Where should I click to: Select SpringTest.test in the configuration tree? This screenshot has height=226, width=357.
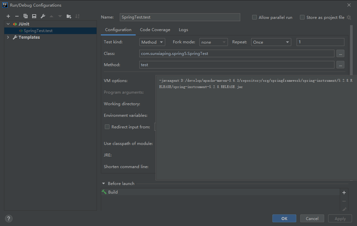point(50,31)
